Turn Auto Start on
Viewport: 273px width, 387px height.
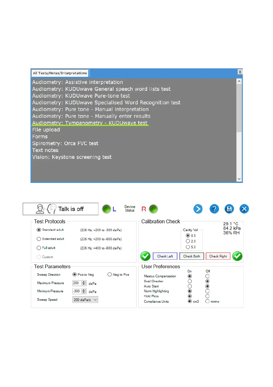pyautogui.click(x=190, y=286)
